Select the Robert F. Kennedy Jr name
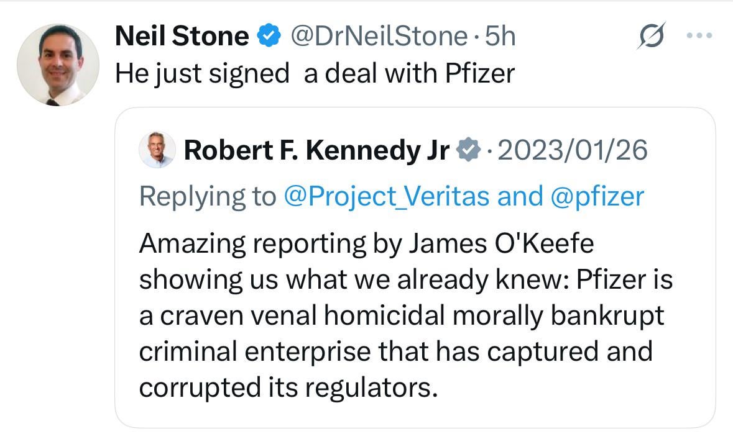 [x=316, y=150]
